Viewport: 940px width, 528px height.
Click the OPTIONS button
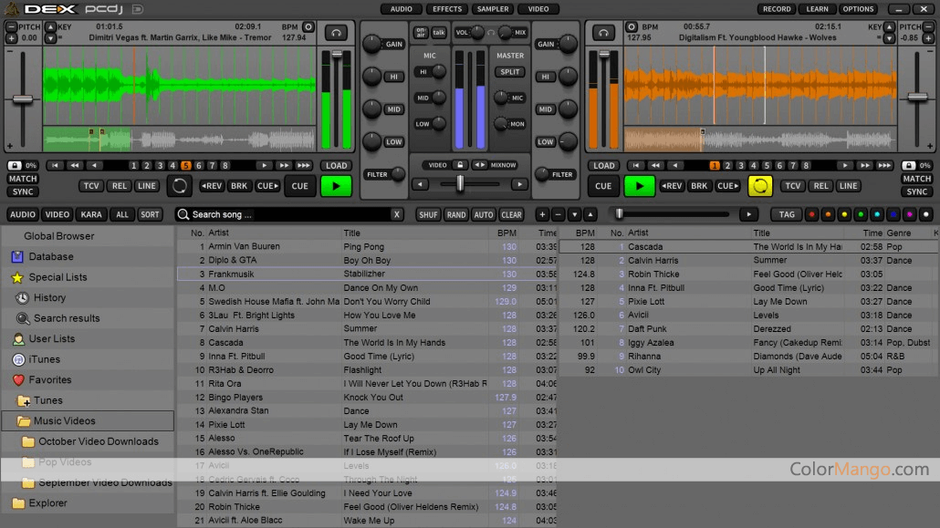(x=858, y=9)
